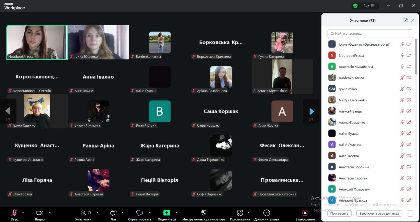The height and width of the screenshot is (222, 420).
Task: Open the Apps icon in toolbar
Action: click(x=240, y=213)
